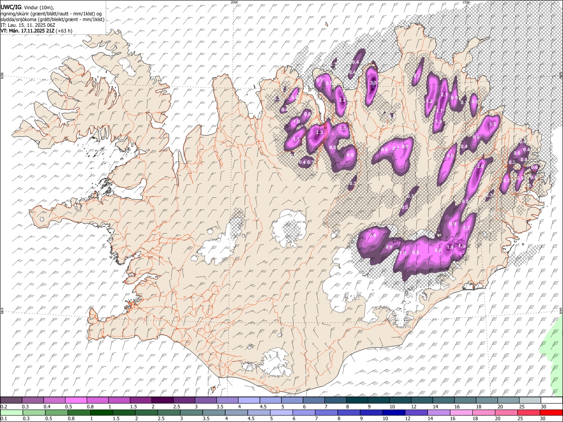Click the 12 swatch in upper legend row
Image resolution: width=563 pixels, height=422 pixels.
point(422,400)
